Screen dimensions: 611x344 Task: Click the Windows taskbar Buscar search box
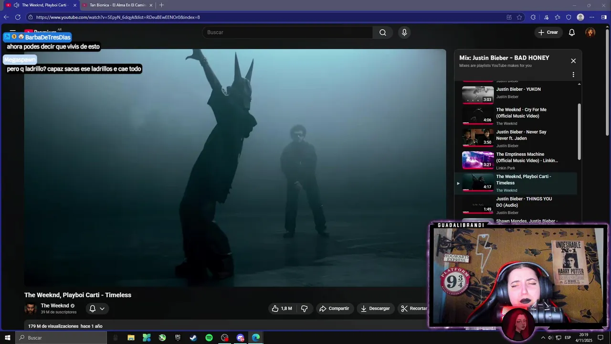click(62, 338)
